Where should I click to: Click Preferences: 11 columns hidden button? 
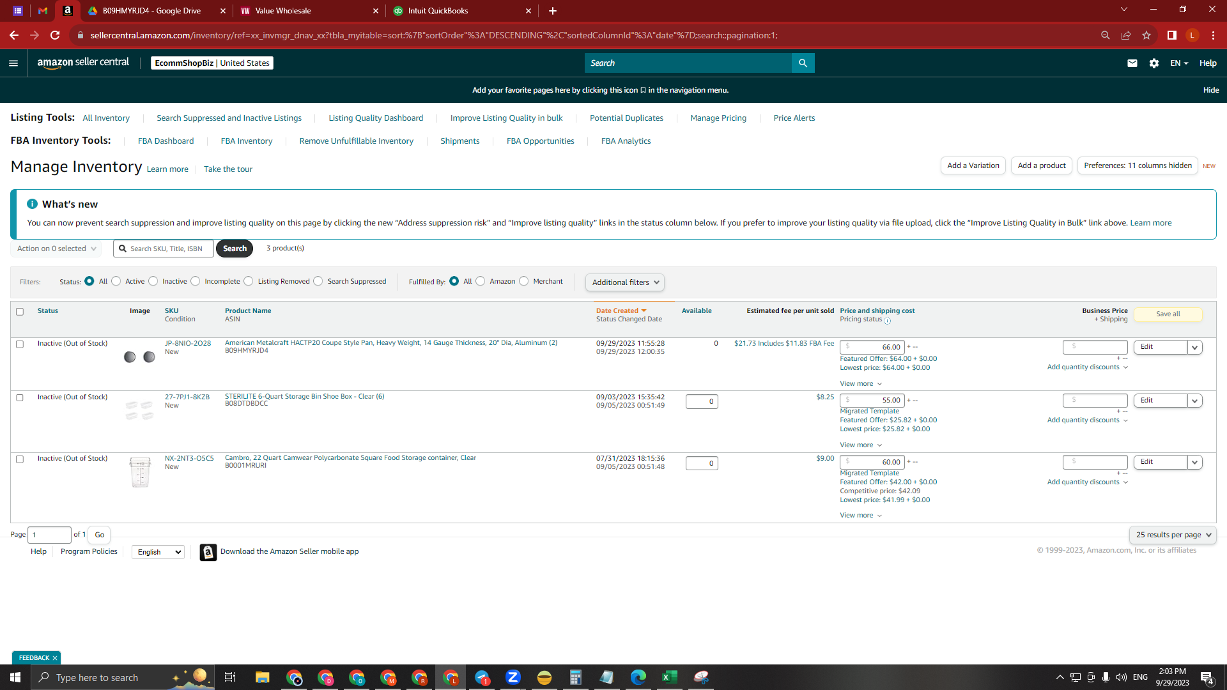click(x=1138, y=165)
